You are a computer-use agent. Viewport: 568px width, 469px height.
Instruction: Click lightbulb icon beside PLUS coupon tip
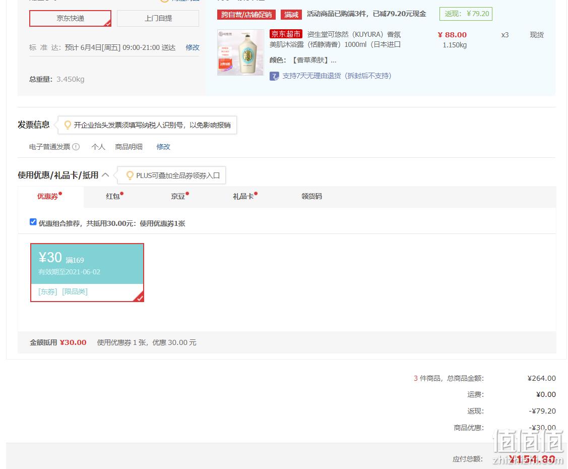click(x=130, y=175)
